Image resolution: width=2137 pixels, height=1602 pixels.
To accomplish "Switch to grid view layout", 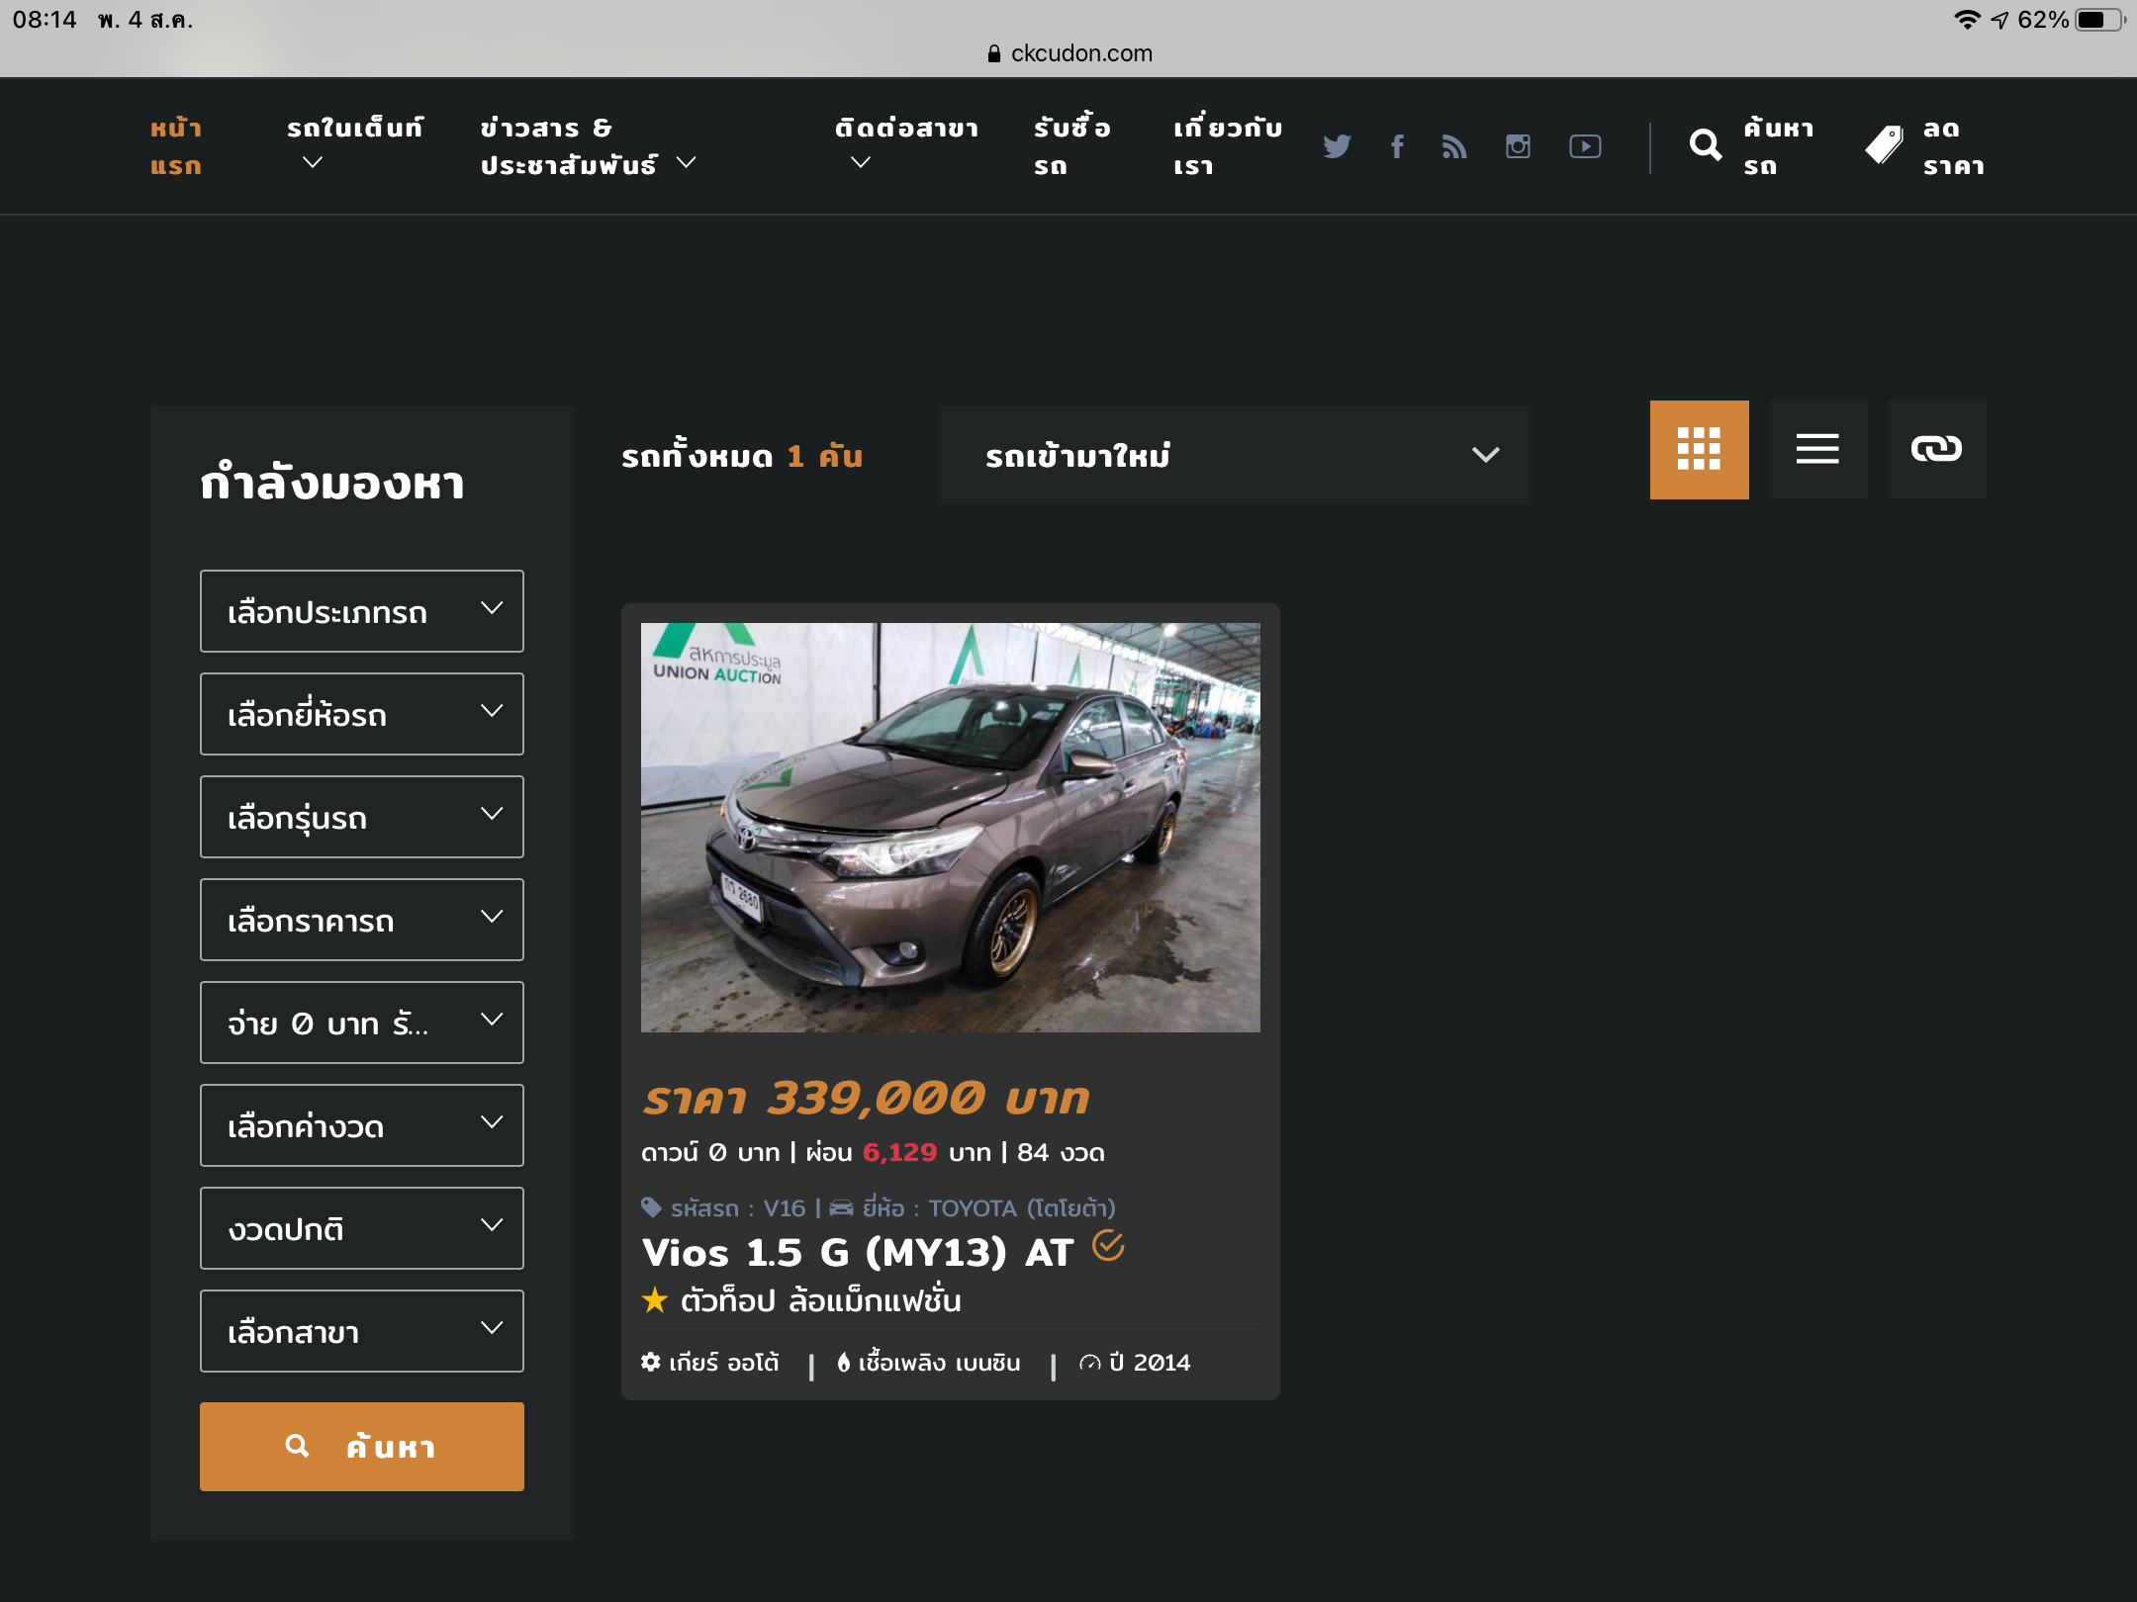I will [1699, 449].
